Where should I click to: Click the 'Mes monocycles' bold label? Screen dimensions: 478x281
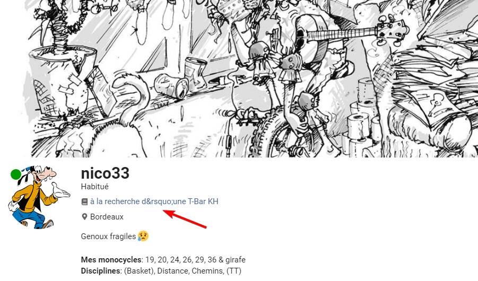tap(111, 260)
